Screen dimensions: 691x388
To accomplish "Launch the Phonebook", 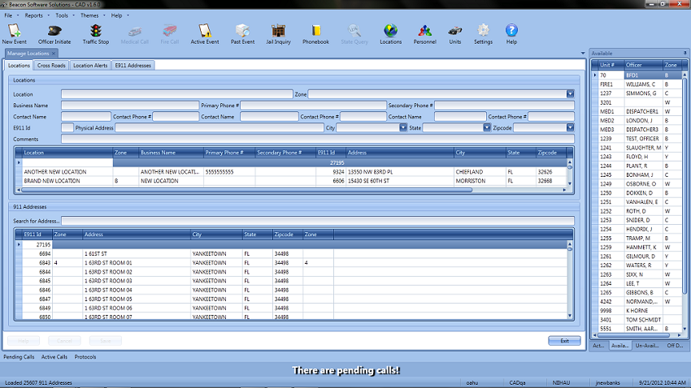I will (x=315, y=31).
